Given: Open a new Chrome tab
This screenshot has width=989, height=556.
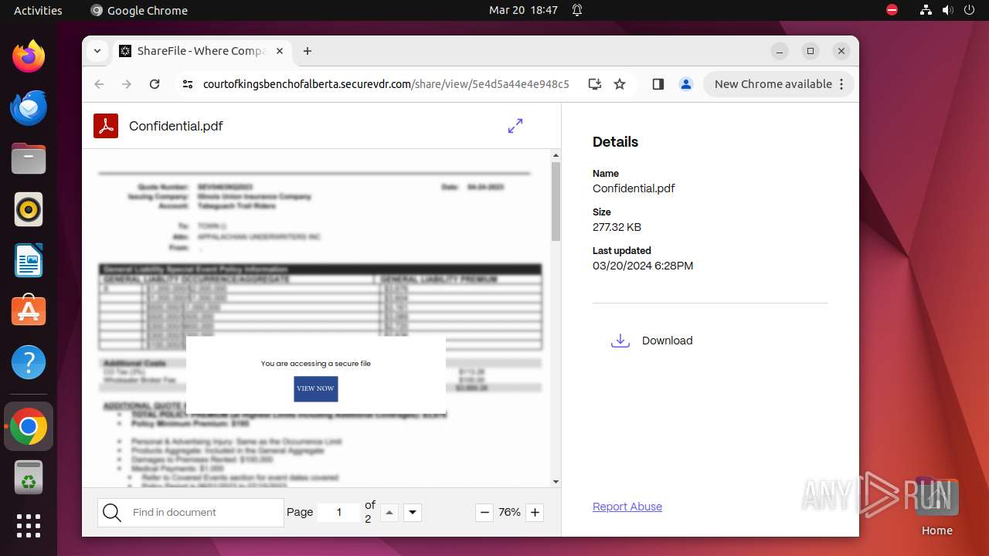Looking at the screenshot, I should [x=308, y=51].
